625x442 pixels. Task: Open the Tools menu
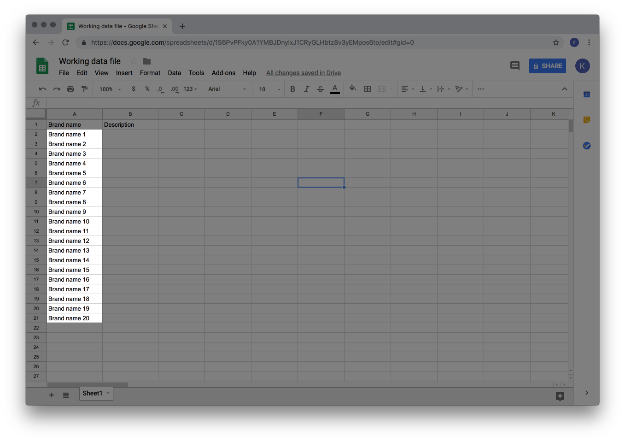tap(196, 73)
